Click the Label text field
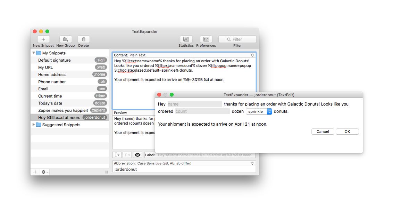393x208 pixels. (x=206, y=155)
